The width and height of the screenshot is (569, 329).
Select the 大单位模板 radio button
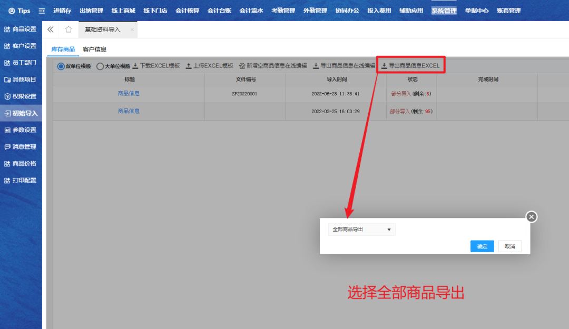pos(100,66)
